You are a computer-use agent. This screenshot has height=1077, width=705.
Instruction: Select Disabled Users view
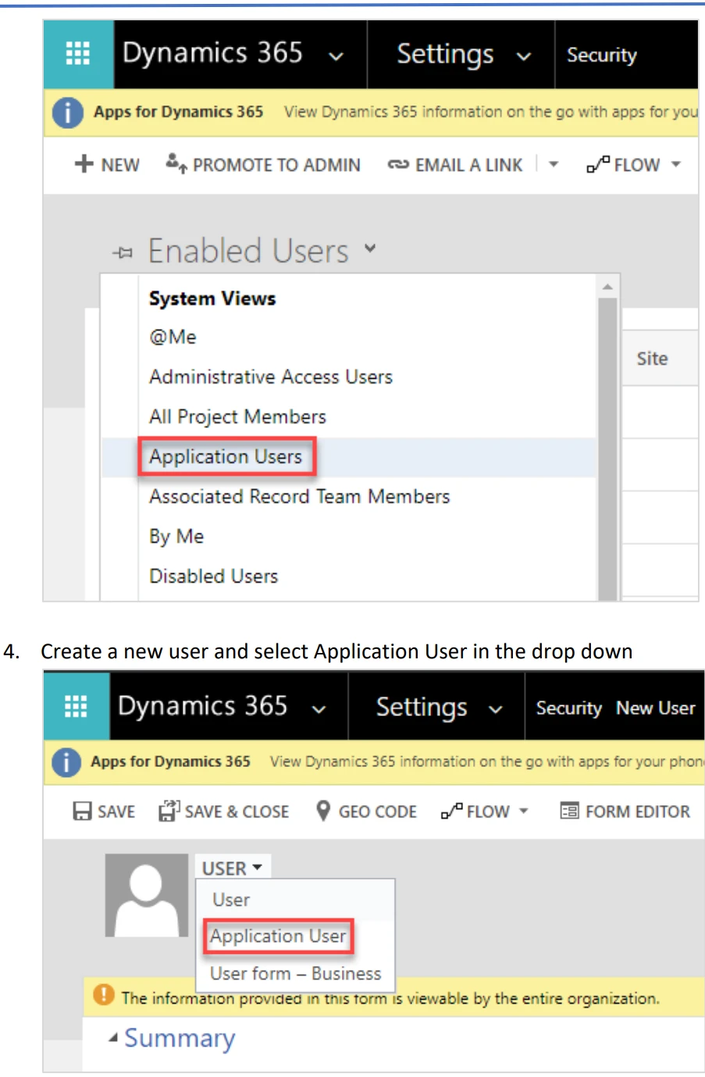pyautogui.click(x=213, y=576)
